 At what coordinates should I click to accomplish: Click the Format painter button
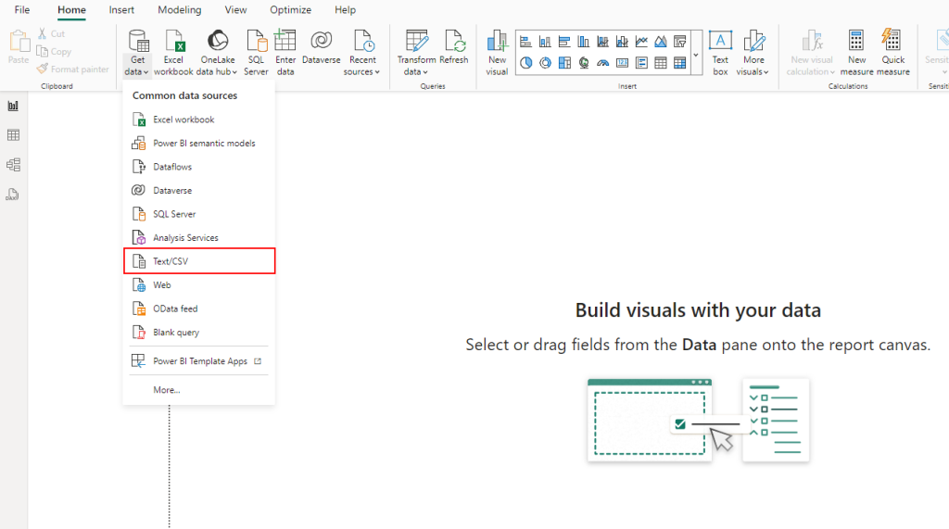tap(73, 69)
